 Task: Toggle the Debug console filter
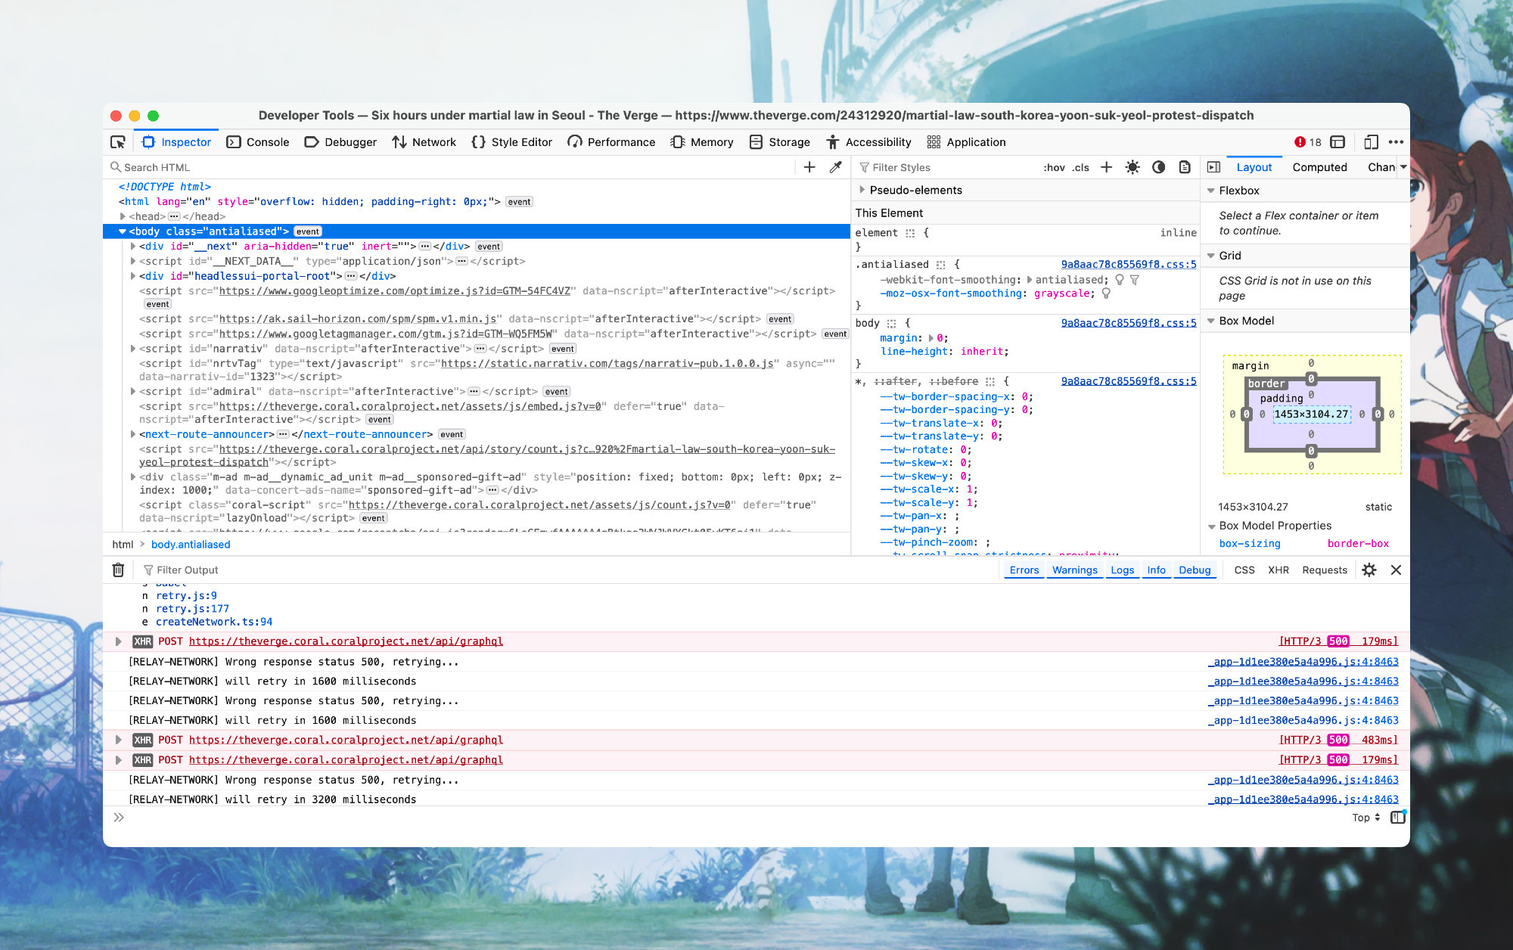pos(1195,570)
